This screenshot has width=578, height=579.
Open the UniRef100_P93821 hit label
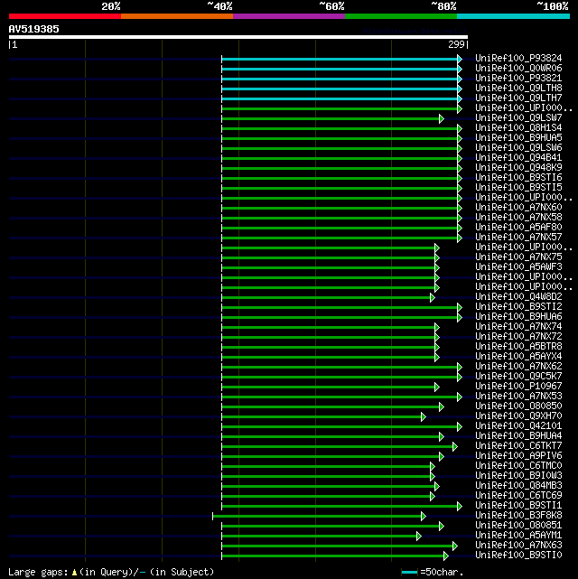point(518,79)
